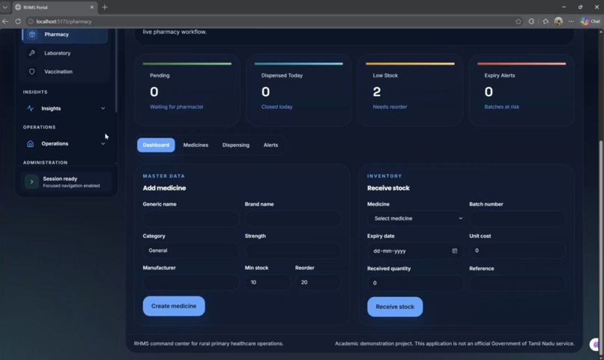Click the Category field showing General

point(190,250)
